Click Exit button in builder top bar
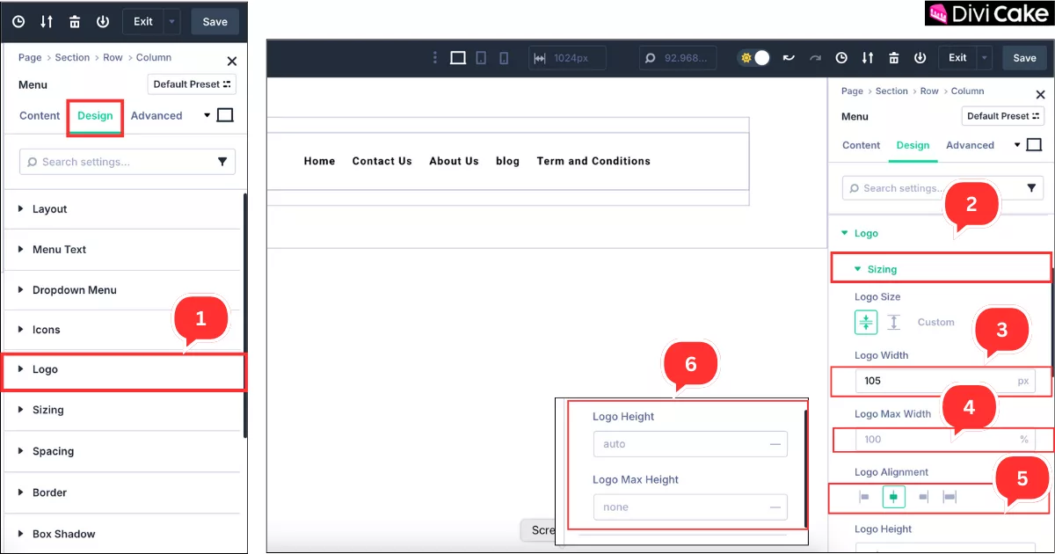Image resolution: width=1055 pixels, height=554 pixels. click(x=957, y=58)
